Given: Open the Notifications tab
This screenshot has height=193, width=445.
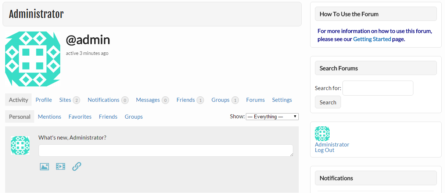Looking at the screenshot, I should [108, 100].
